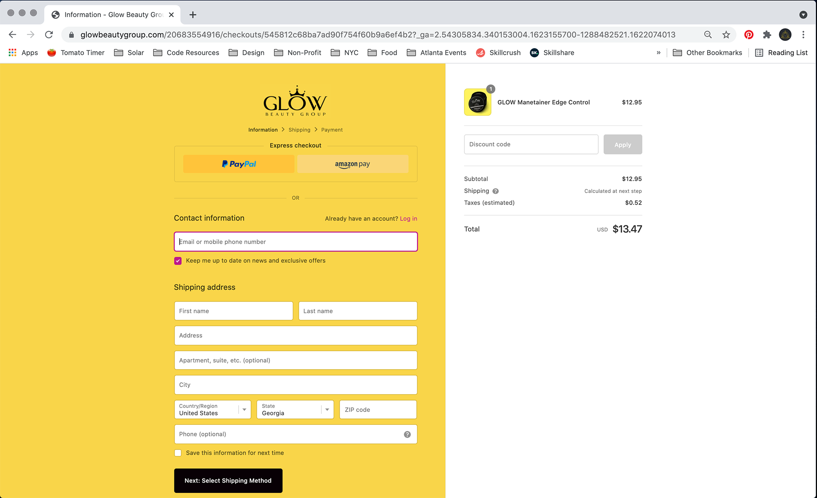
Task: Select the Payment breadcrumb step
Action: pyautogui.click(x=332, y=130)
